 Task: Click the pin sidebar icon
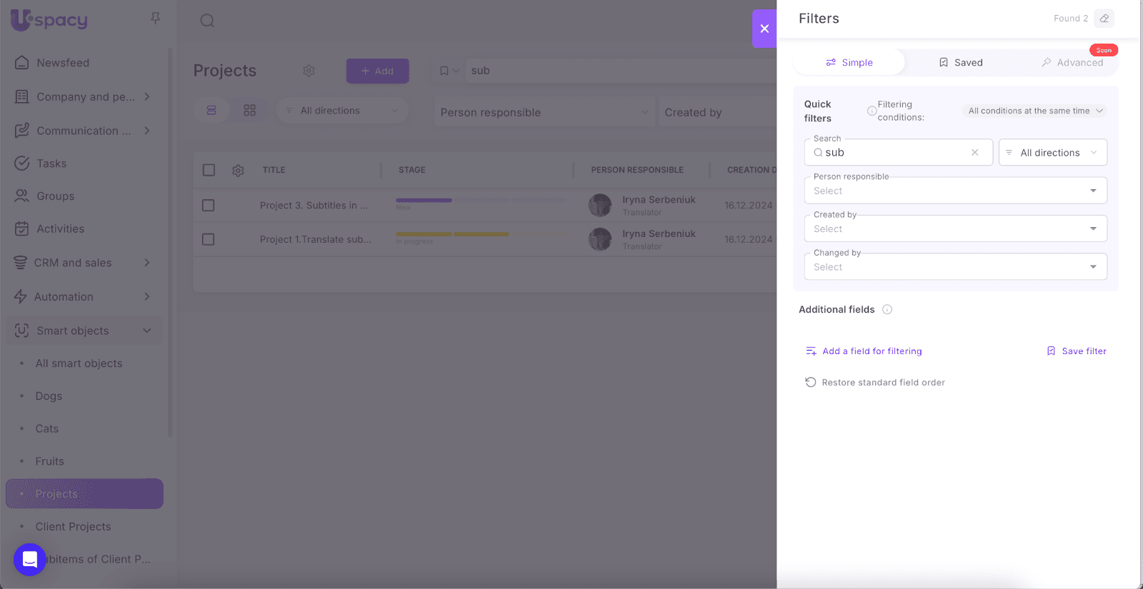(x=155, y=18)
